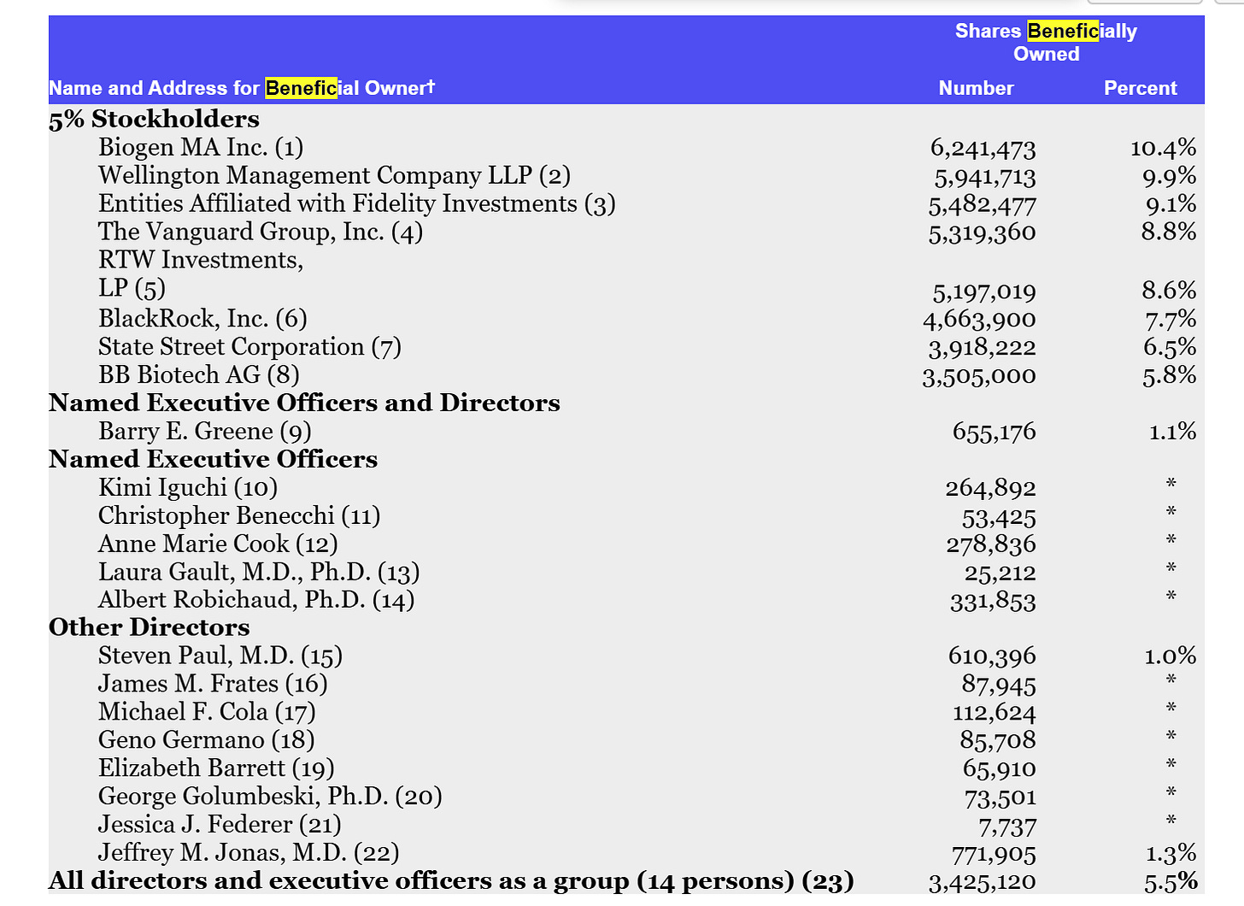This screenshot has width=1244, height=906.
Task: Select 'Entities Affiliated with Fidelity Investments'
Action: coord(357,203)
